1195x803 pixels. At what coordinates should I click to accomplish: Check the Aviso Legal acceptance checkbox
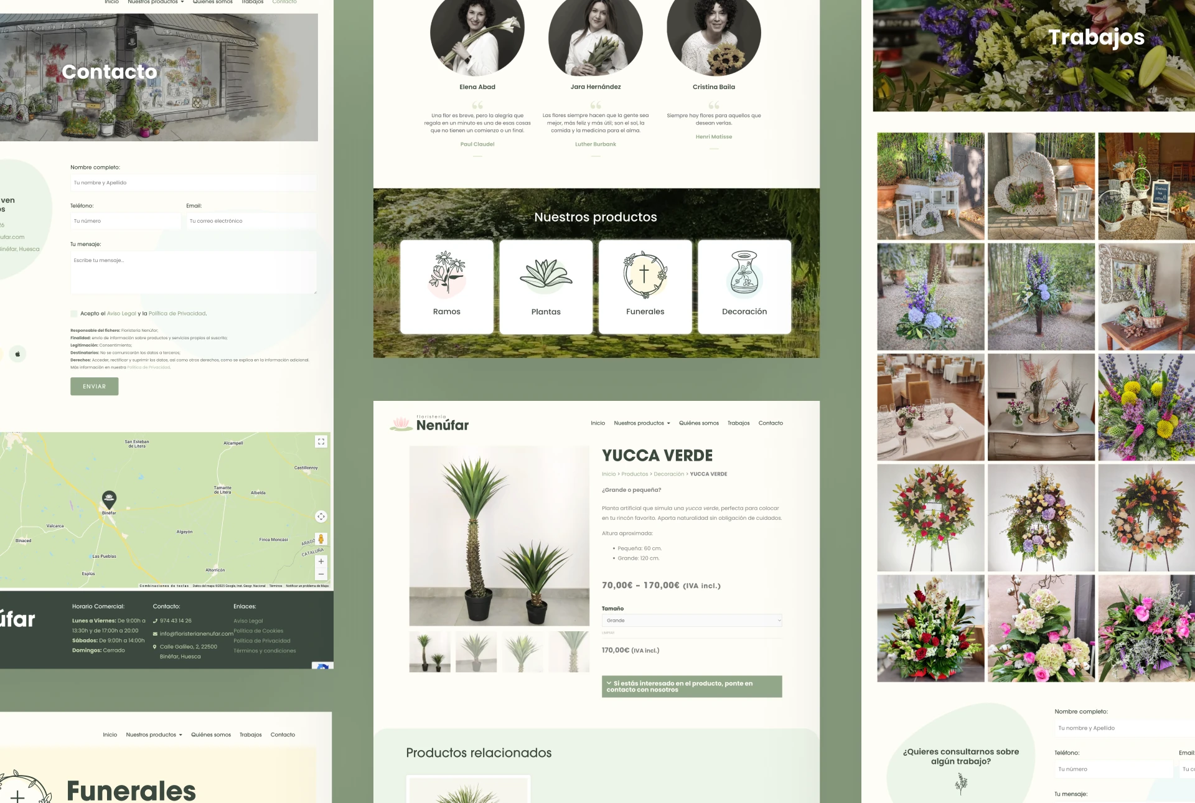74,314
